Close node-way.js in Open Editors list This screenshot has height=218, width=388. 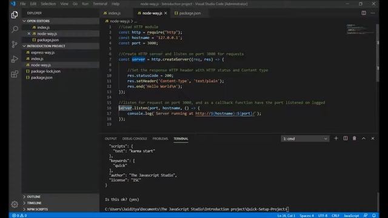point(28,34)
